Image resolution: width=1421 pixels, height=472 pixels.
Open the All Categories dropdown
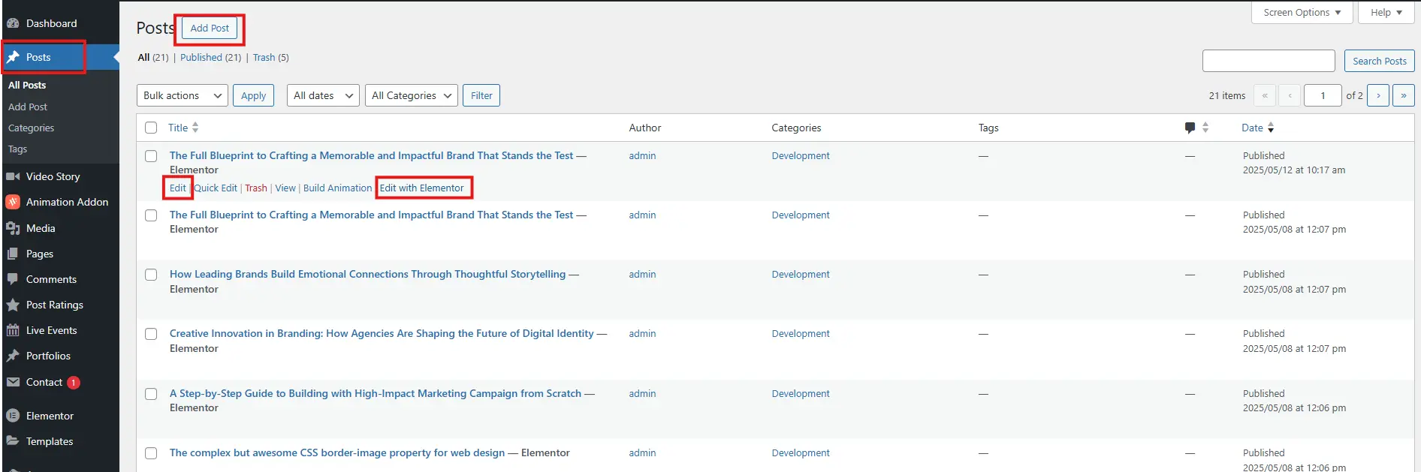(411, 95)
